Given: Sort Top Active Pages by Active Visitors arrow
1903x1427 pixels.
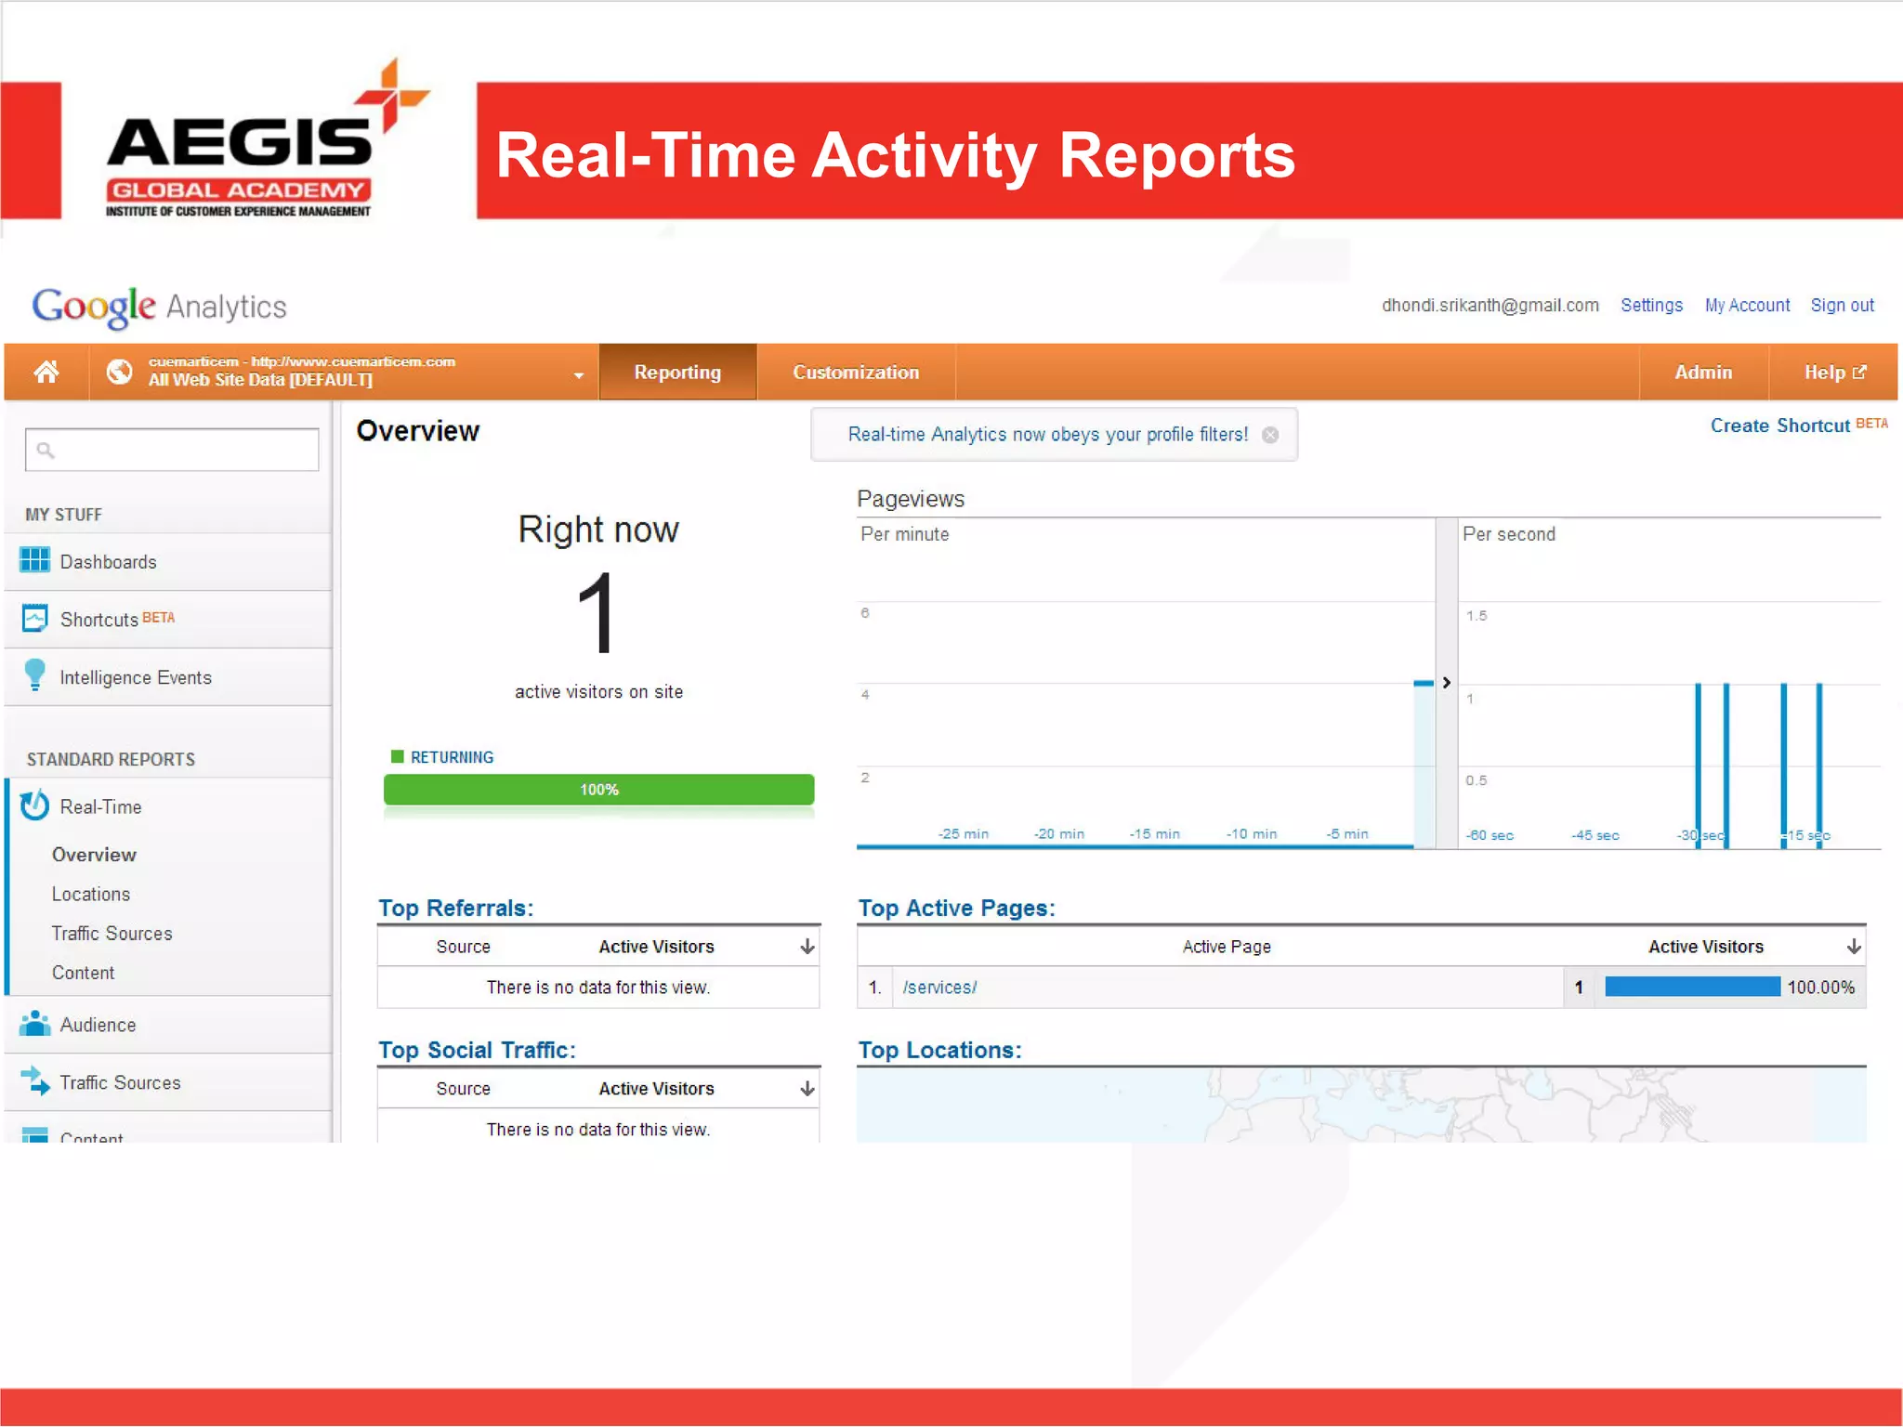Looking at the screenshot, I should click(x=1854, y=947).
